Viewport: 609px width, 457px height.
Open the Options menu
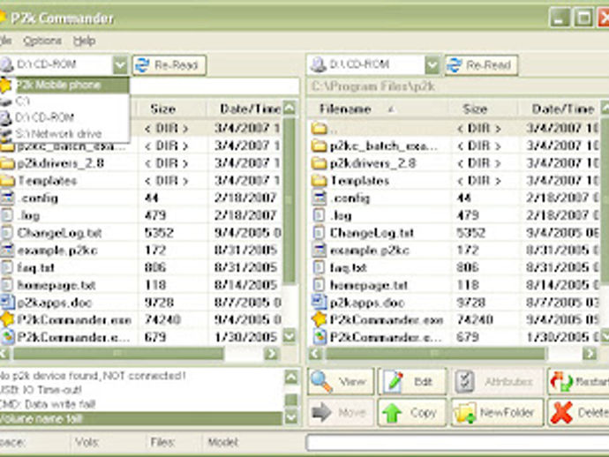pyautogui.click(x=42, y=41)
